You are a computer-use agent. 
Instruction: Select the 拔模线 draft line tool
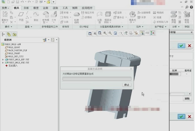click(x=87, y=17)
